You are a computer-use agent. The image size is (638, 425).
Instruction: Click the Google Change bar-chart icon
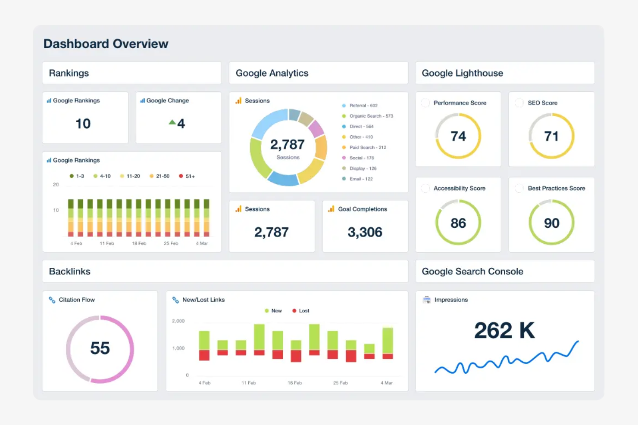(142, 100)
